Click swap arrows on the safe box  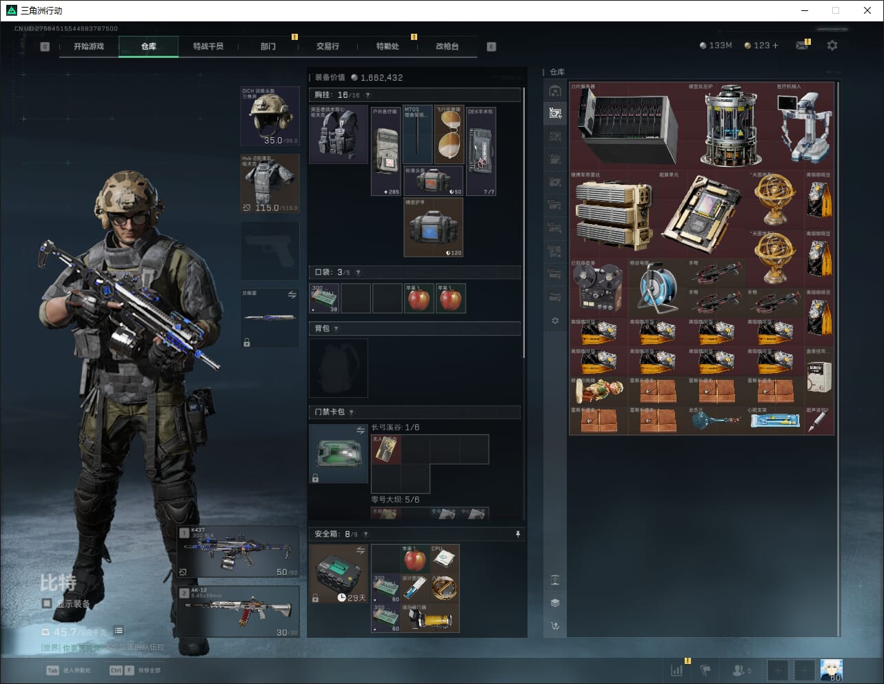pyautogui.click(x=360, y=550)
